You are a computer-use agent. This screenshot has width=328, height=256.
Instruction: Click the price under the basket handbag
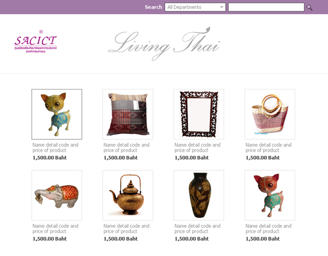tap(263, 158)
